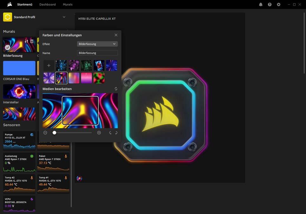Click the pump speed value "2664"
Image resolution: width=306 pixels, height=214 pixels.
(x=8, y=141)
